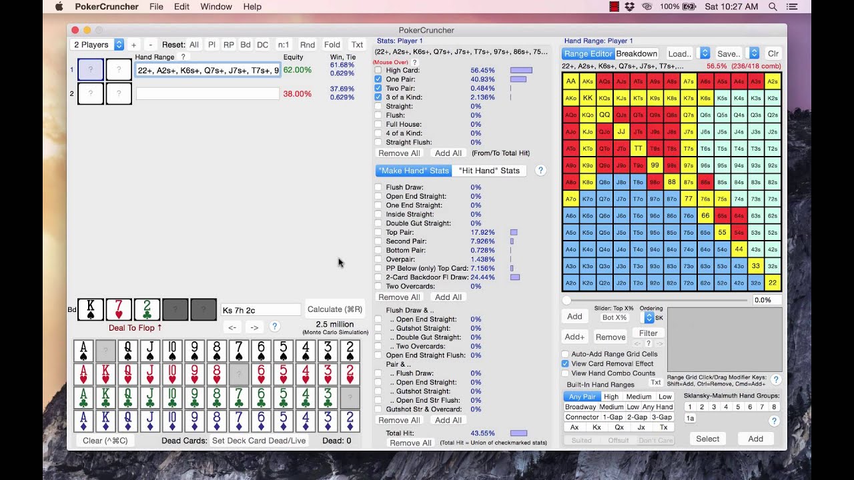Enable Flush Draw checkbox

378,187
